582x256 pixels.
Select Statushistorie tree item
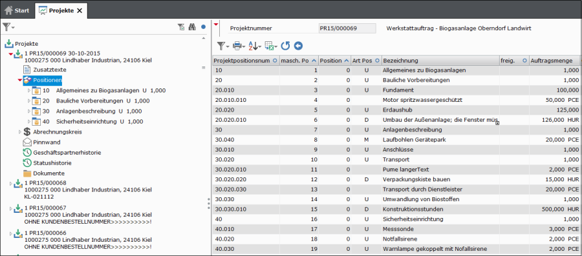point(52,162)
